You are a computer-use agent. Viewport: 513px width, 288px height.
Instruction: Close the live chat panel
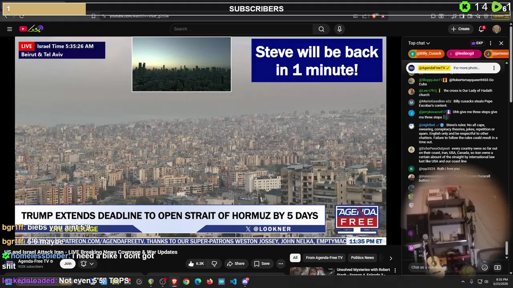(x=501, y=43)
